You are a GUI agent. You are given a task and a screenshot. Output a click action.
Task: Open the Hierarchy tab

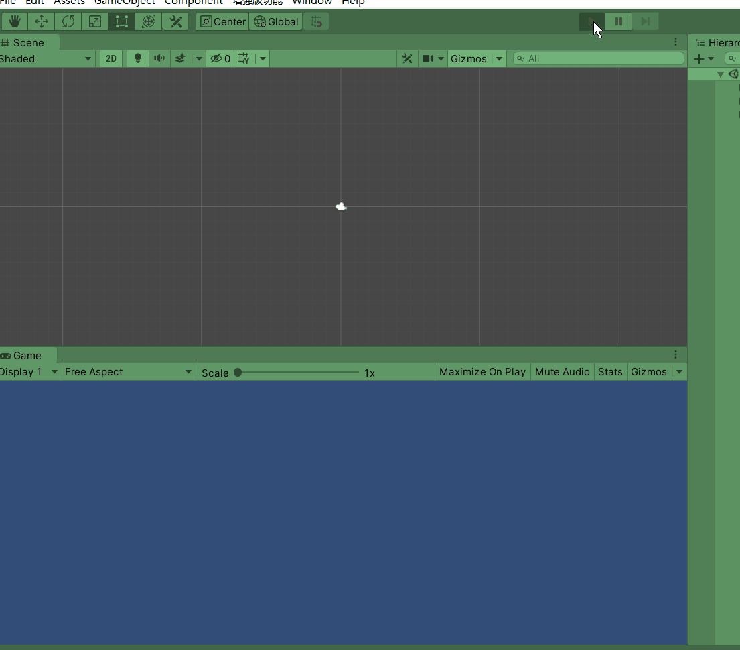click(x=717, y=42)
